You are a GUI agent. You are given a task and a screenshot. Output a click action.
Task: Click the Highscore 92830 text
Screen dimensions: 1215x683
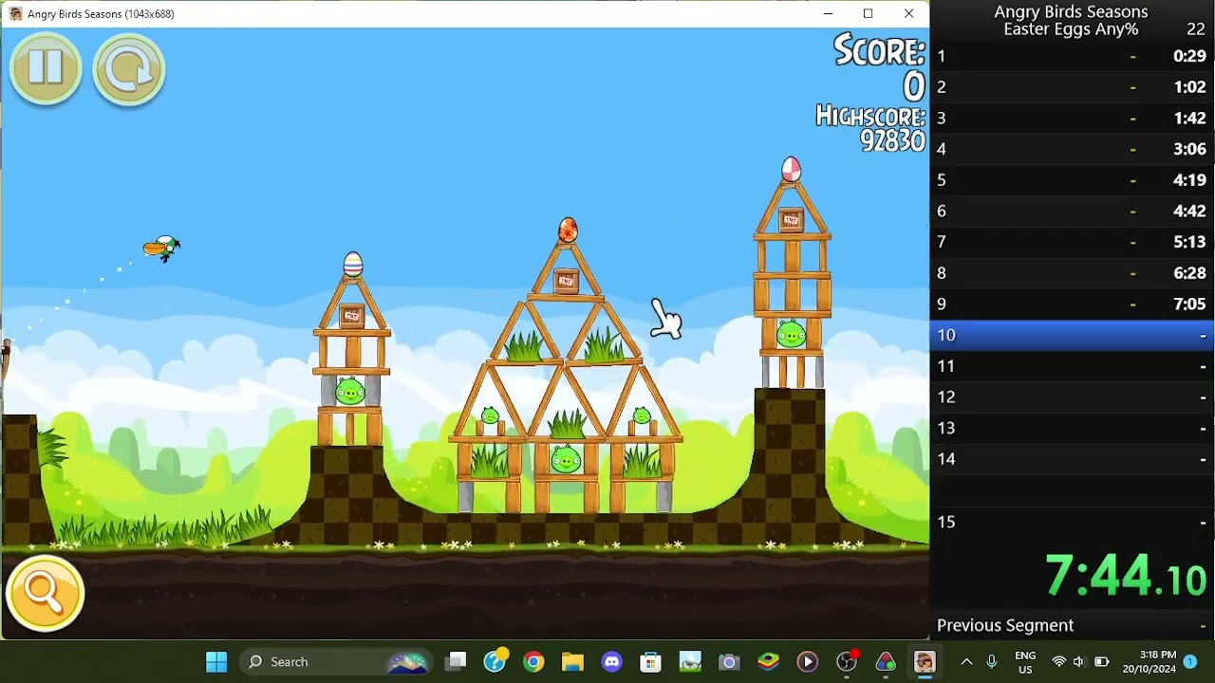(870, 129)
